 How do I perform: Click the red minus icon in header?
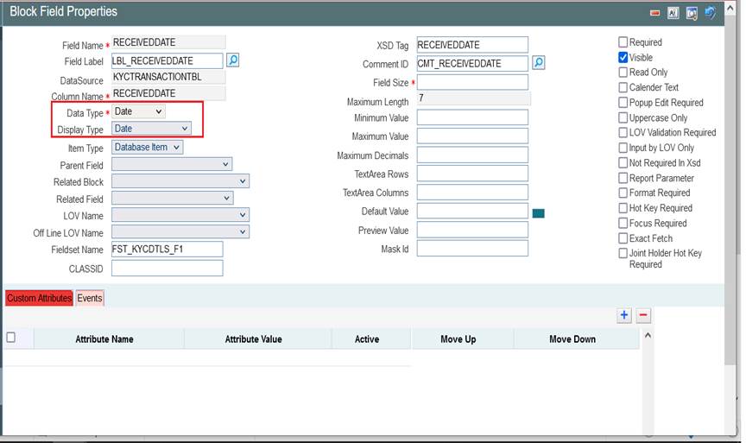[655, 13]
